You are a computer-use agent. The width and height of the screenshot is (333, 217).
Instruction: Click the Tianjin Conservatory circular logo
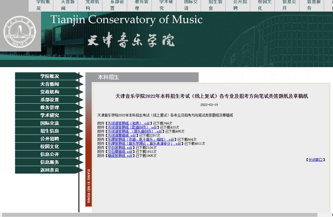[x=20, y=32]
